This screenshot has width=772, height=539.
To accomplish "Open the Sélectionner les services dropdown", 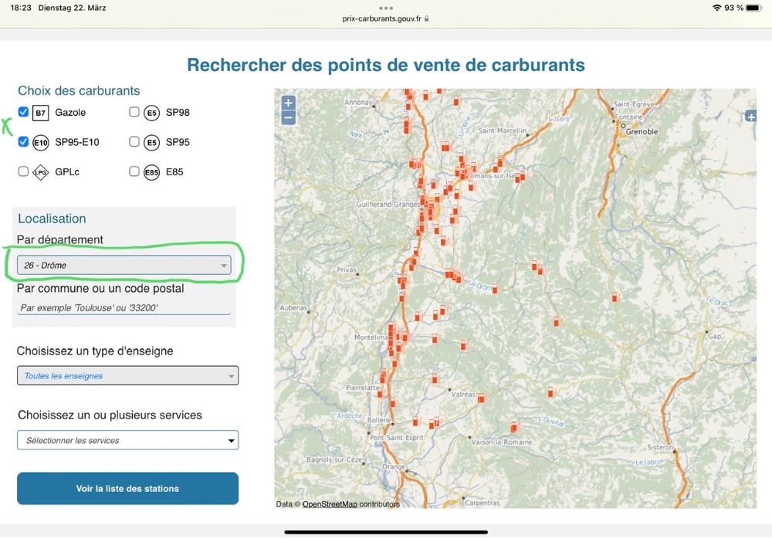I will [x=127, y=440].
